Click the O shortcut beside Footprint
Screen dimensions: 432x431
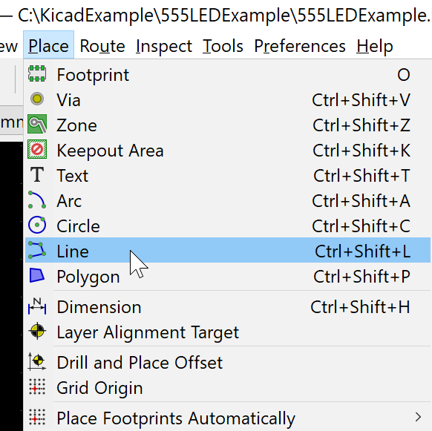(404, 75)
